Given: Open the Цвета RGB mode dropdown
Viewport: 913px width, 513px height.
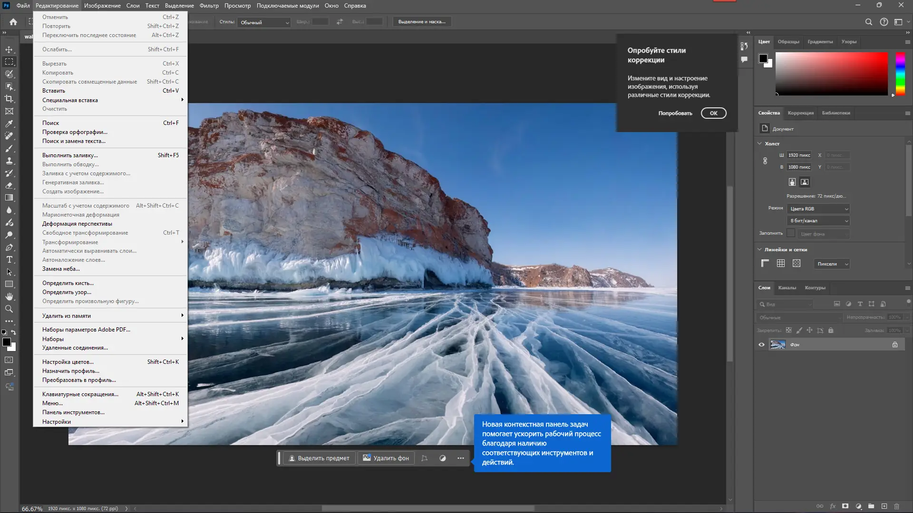Looking at the screenshot, I should pyautogui.click(x=818, y=209).
